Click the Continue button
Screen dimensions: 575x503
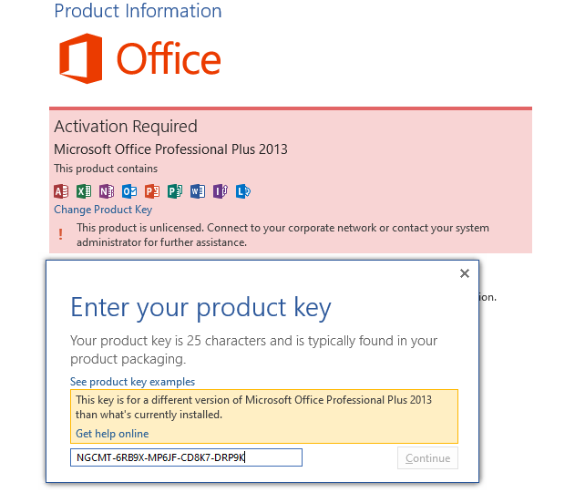coord(427,458)
